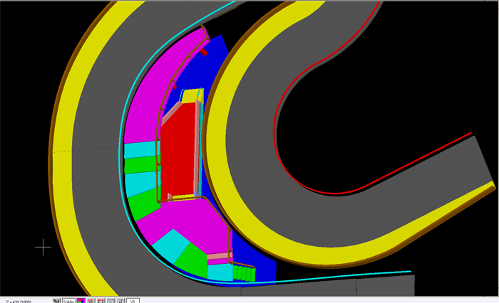Click the small green striped blocks at bottom
Image resolution: width=499 pixels, height=303 pixels.
click(244, 273)
